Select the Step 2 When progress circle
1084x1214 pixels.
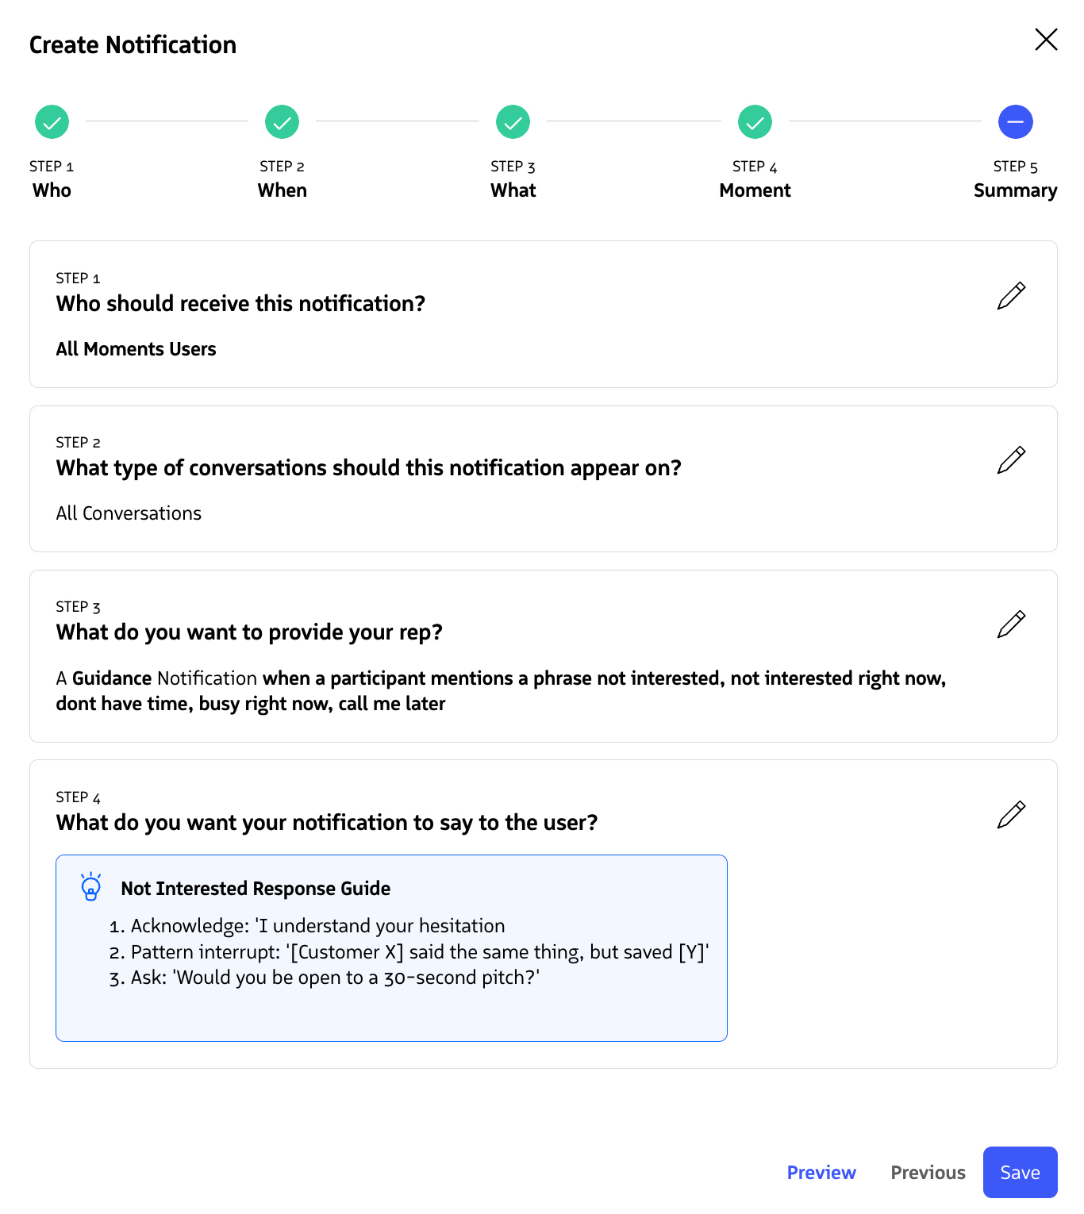282,121
